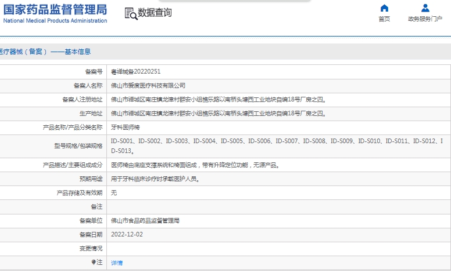451x273 pixels.
Task: Click the 备注 row label
Action: (x=96, y=206)
